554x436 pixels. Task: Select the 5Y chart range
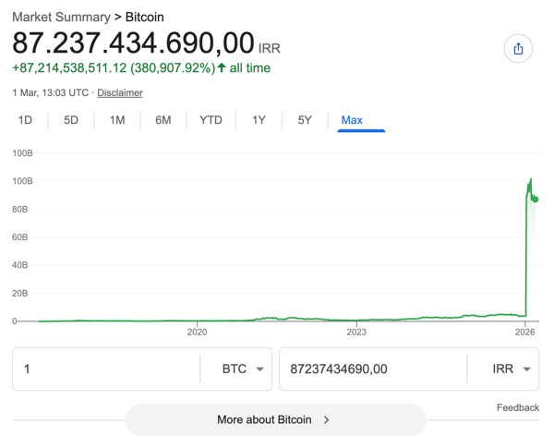point(305,120)
